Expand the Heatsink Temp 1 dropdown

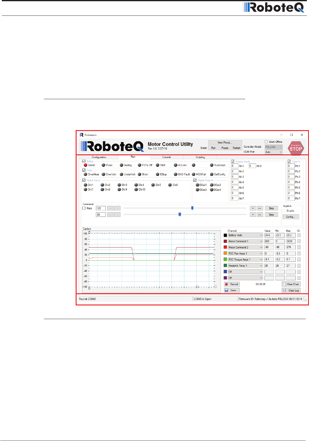click(x=245, y=265)
